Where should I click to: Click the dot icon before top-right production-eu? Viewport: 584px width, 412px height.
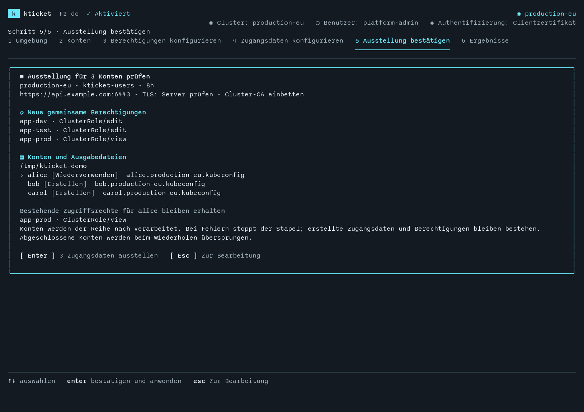tap(519, 14)
